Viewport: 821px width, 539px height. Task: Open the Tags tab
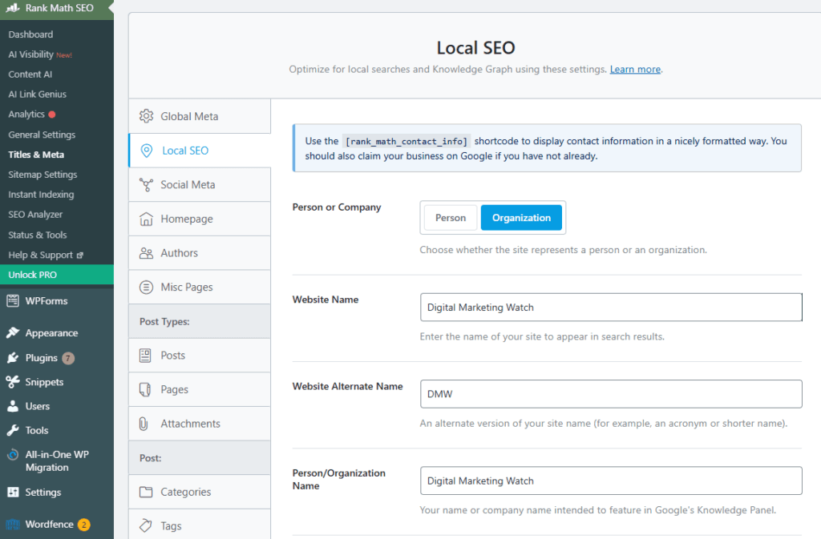point(200,525)
